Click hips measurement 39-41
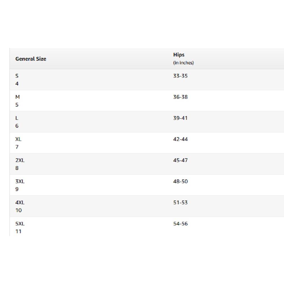The height and width of the screenshot is (284, 284). [x=180, y=118]
